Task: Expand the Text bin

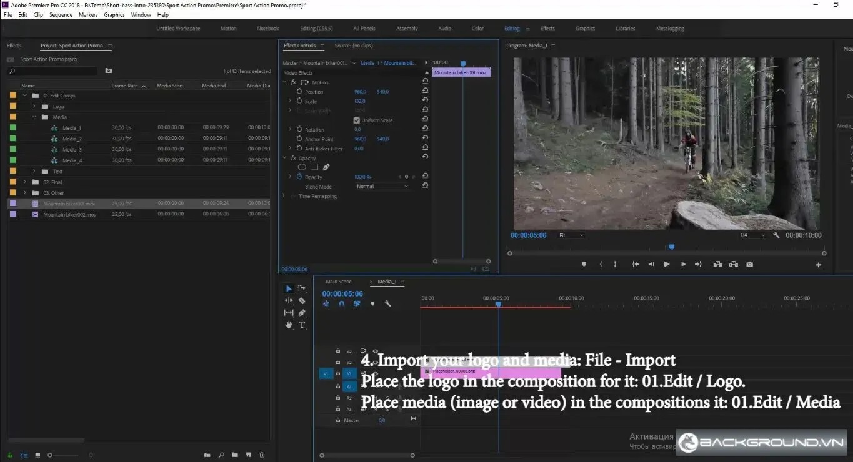Action: click(x=34, y=171)
